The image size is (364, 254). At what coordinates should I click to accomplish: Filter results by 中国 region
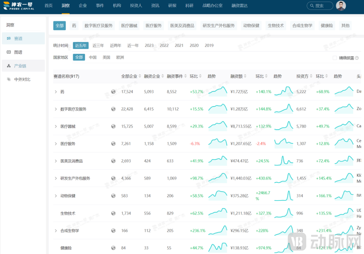point(92,57)
